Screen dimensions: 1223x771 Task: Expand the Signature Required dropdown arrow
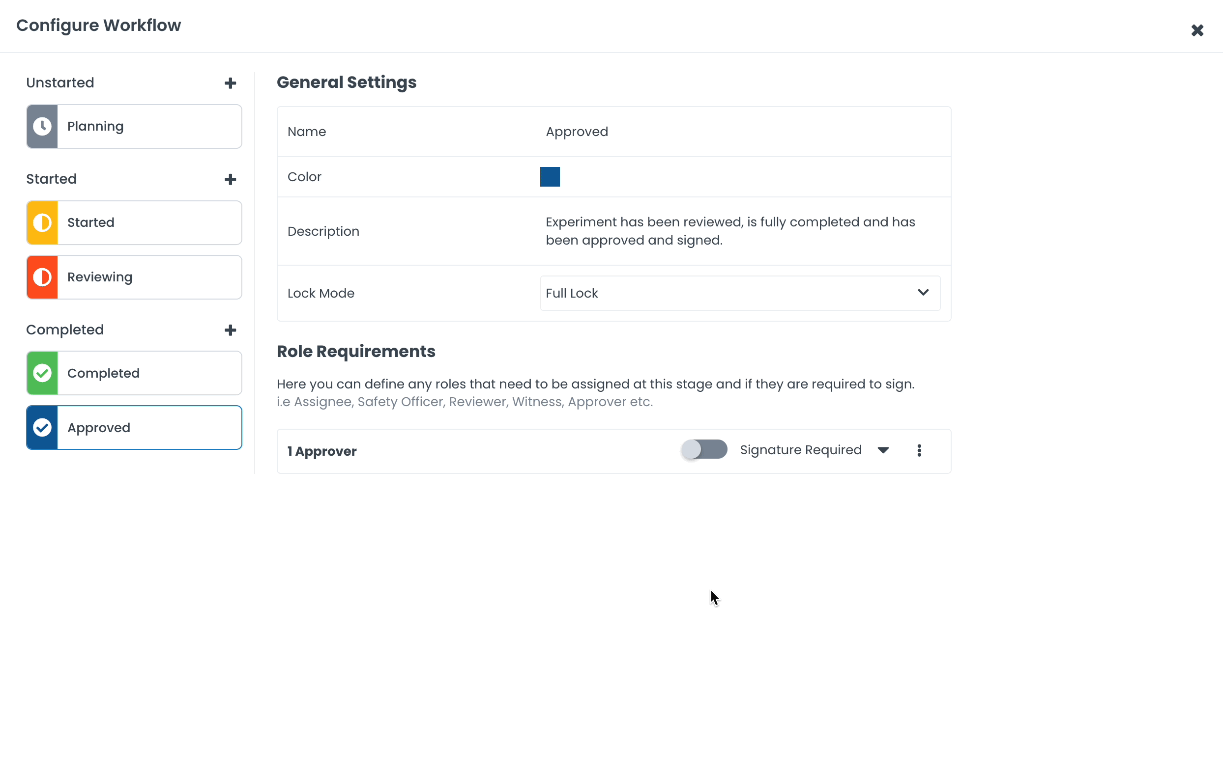[883, 450]
